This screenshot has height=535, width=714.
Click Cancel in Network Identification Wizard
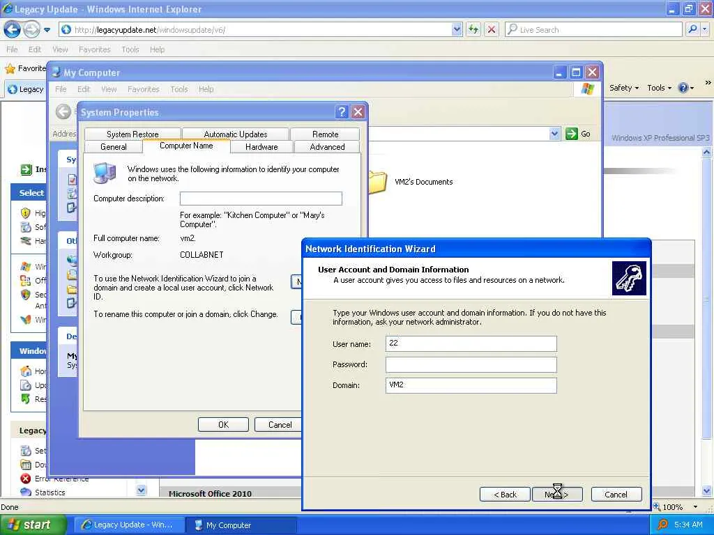[x=616, y=494]
